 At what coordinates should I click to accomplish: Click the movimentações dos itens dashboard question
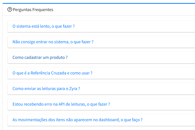(77, 120)
